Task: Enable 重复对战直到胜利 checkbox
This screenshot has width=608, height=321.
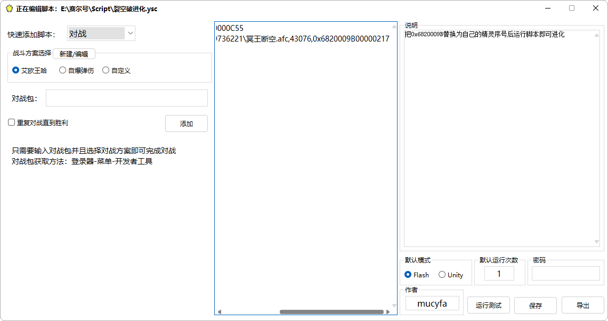Action: pyautogui.click(x=38, y=123)
